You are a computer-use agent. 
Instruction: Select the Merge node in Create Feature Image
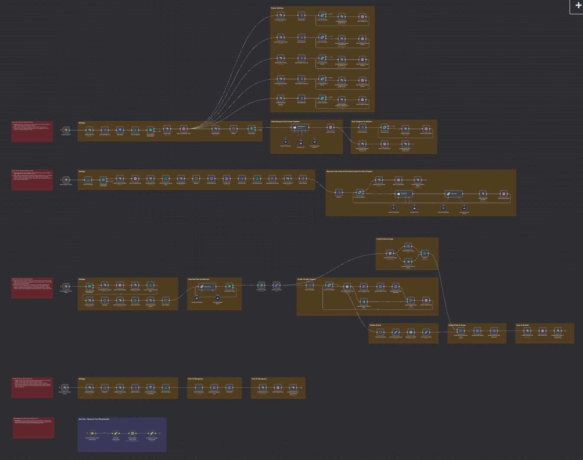click(424, 253)
